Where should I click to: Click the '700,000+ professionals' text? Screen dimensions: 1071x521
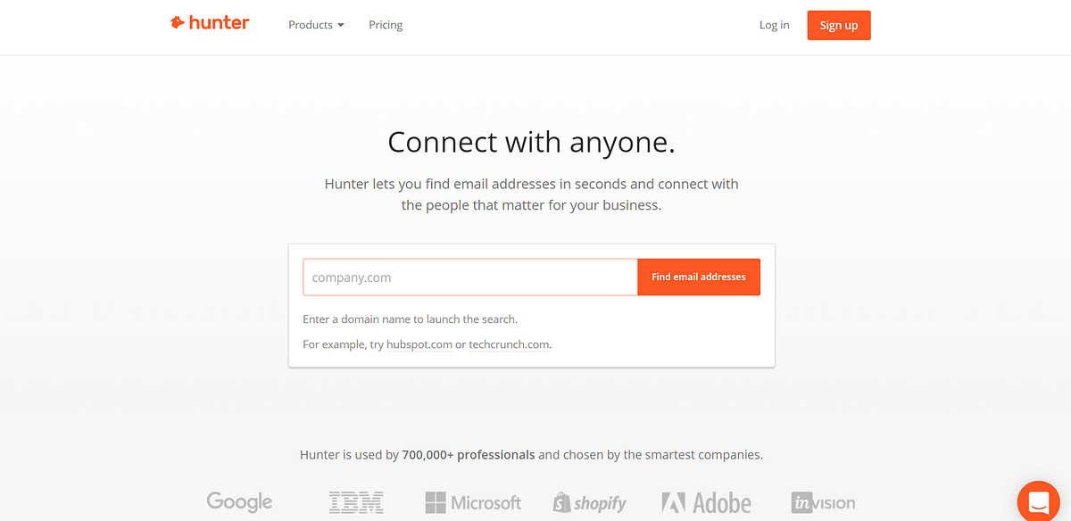[469, 455]
